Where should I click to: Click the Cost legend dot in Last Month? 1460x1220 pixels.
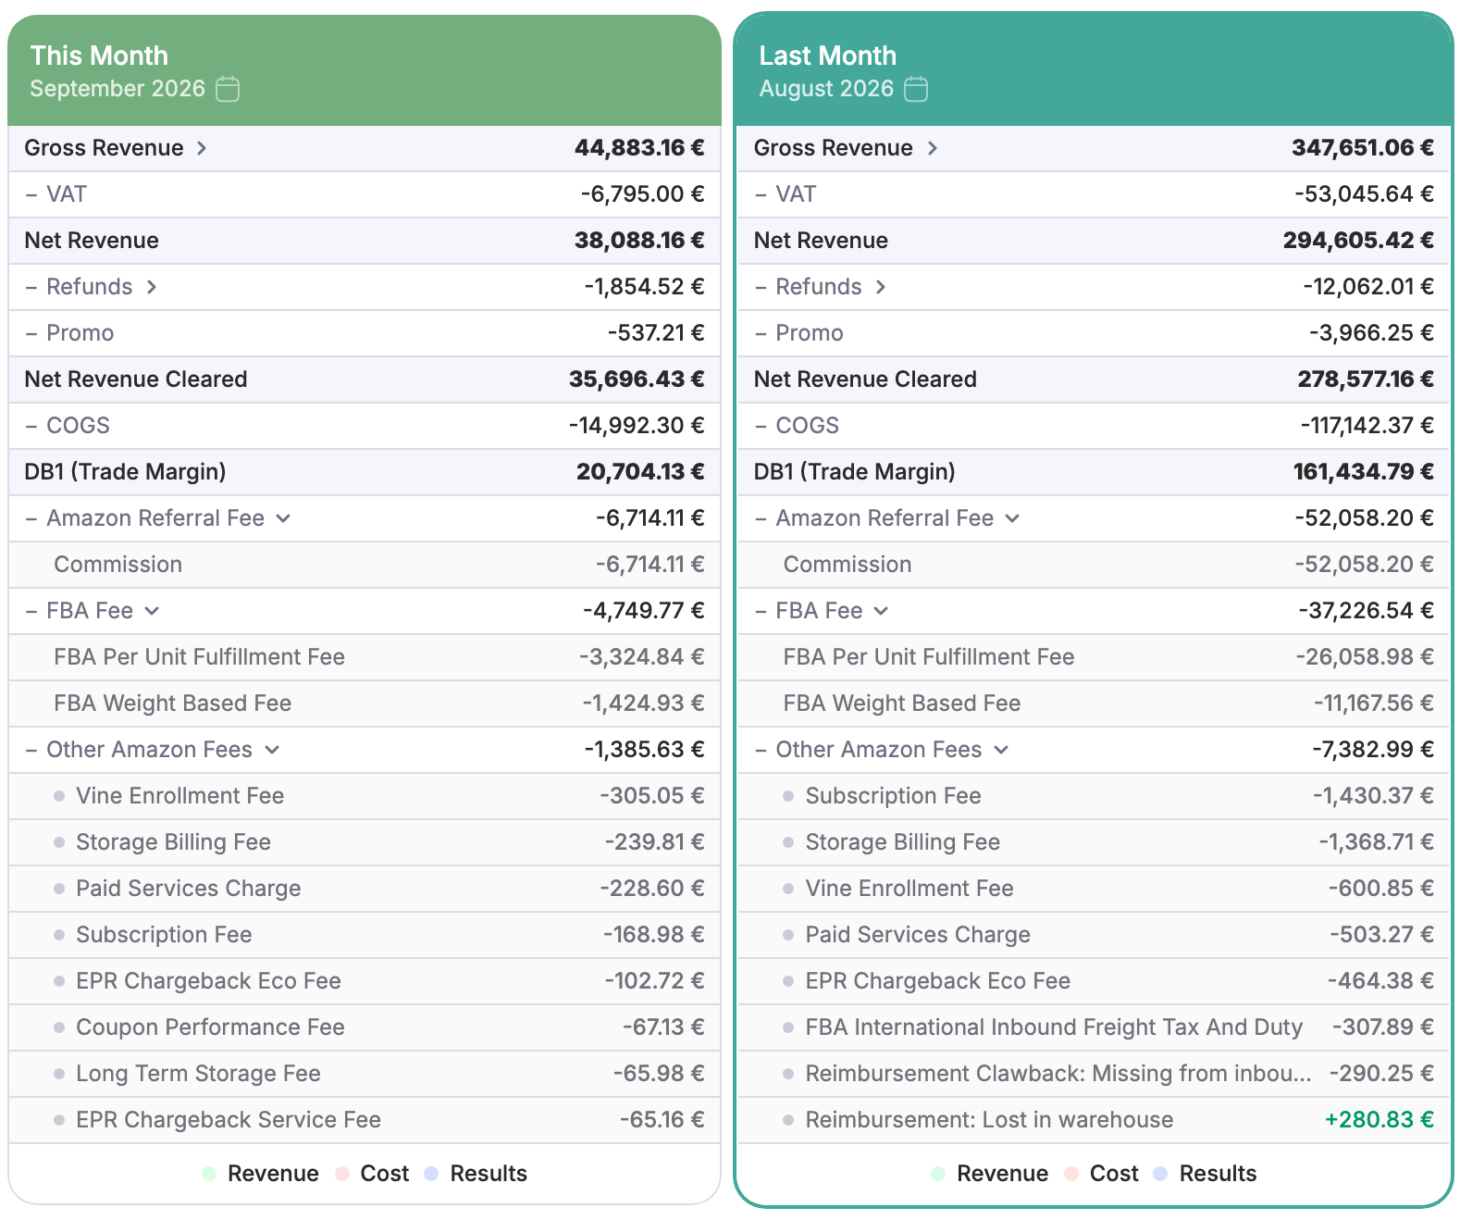(1071, 1174)
